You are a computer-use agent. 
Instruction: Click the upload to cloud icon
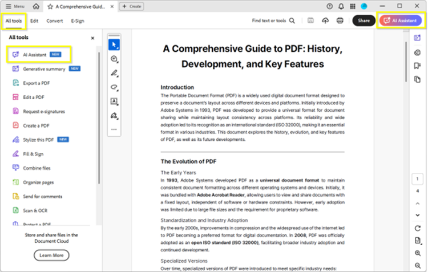[x=325, y=21]
